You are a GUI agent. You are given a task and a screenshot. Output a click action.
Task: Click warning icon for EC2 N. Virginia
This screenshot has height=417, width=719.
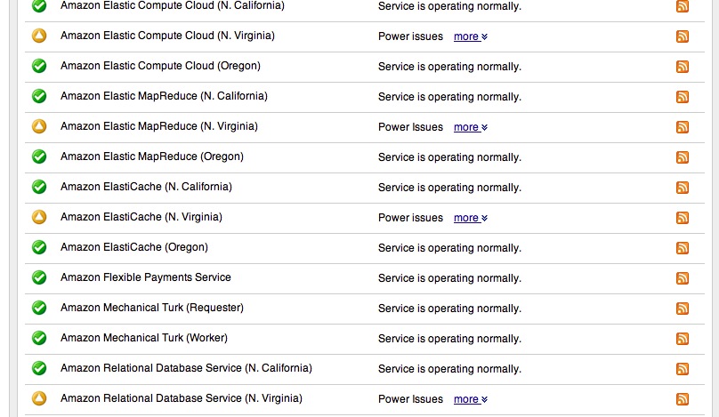[39, 36]
